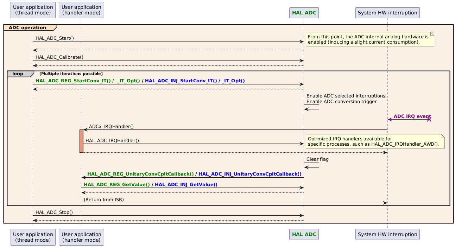The width and height of the screenshot is (455, 247).
Task: Click the 'HAL_ADC_IRQHandler()' message label
Action: point(112,141)
